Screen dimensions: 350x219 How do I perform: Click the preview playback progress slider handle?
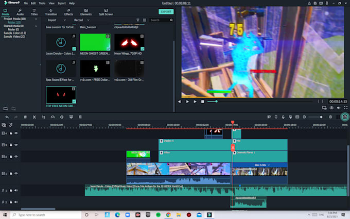click(216, 102)
